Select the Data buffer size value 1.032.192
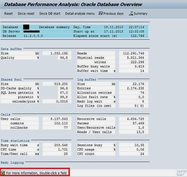The height and width of the screenshot is (177, 187). click(59, 53)
